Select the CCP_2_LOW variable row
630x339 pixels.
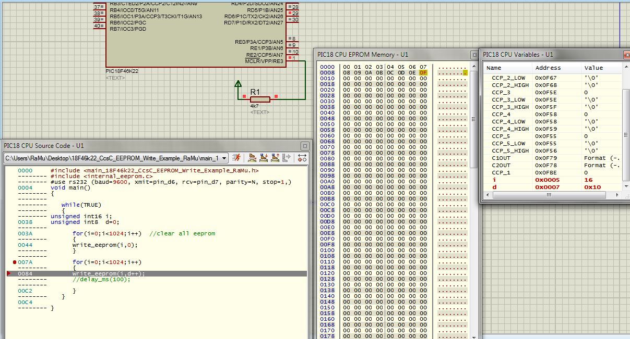552,78
